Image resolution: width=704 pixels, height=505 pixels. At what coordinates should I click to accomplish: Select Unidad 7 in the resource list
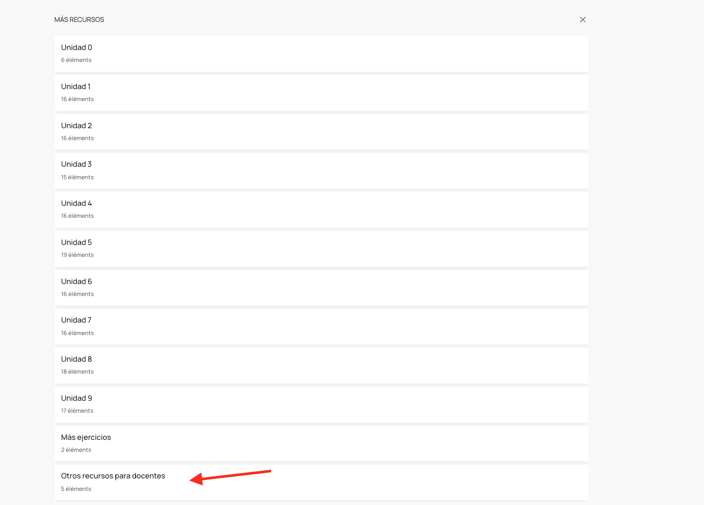(x=76, y=321)
